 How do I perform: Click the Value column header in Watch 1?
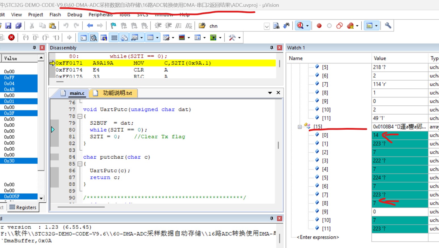coord(400,58)
